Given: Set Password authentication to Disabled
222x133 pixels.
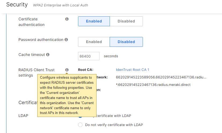Looking at the screenshot, I should (126, 42).
